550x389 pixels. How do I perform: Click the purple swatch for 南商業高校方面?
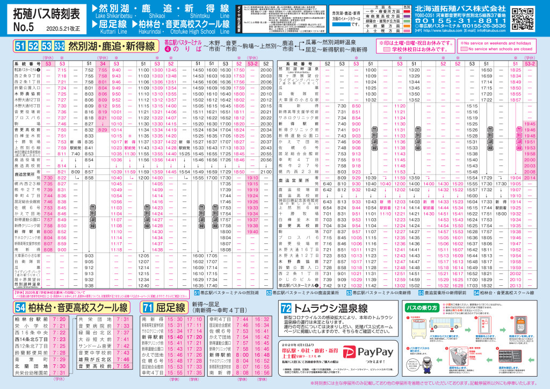(407, 17)
